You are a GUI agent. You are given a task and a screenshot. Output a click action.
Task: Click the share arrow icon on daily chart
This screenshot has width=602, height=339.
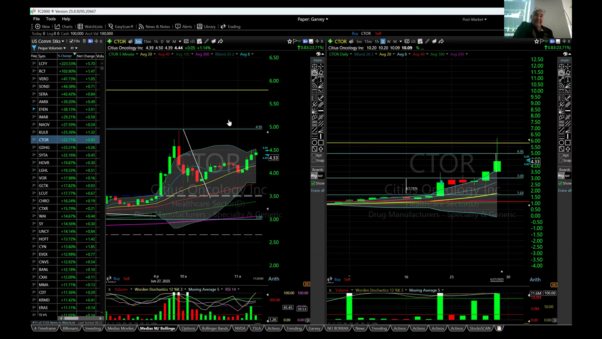441,41
